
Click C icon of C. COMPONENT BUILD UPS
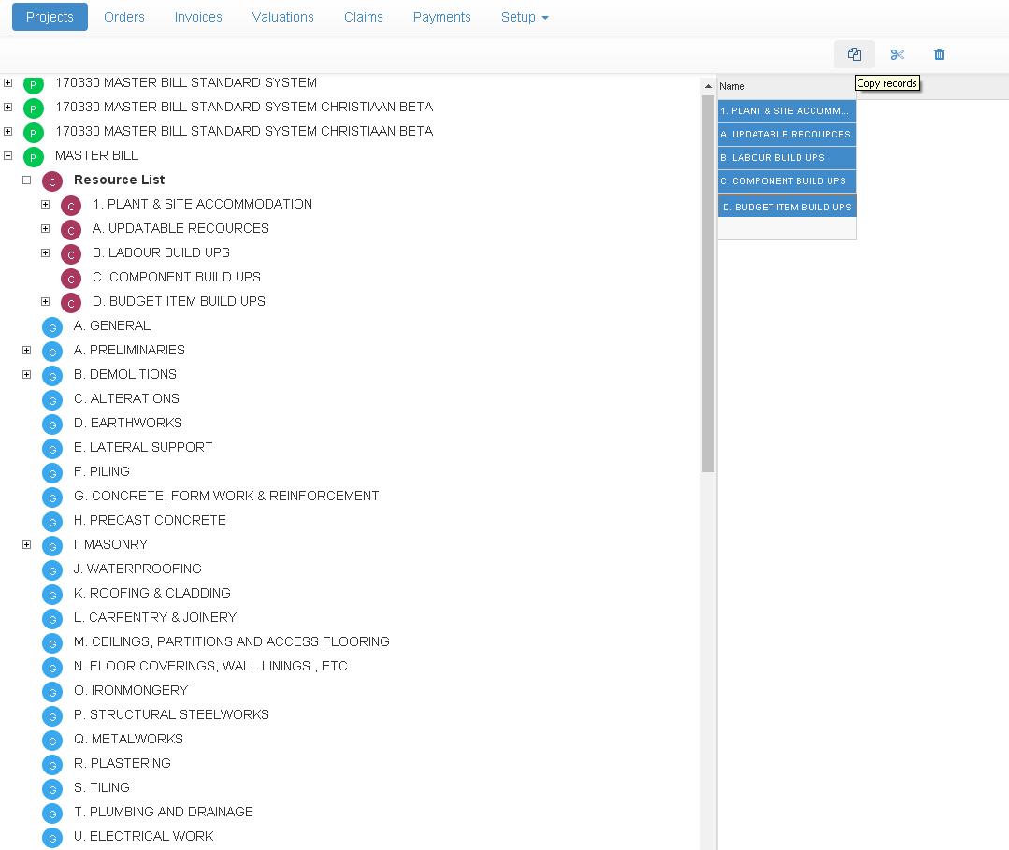(71, 280)
